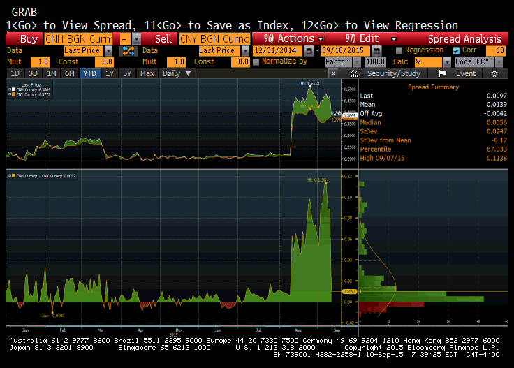Screen dimensions: 514x368
Task: Select the Max time range tab
Action: [147, 73]
